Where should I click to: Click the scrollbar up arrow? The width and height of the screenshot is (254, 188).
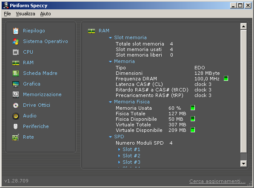(244, 26)
